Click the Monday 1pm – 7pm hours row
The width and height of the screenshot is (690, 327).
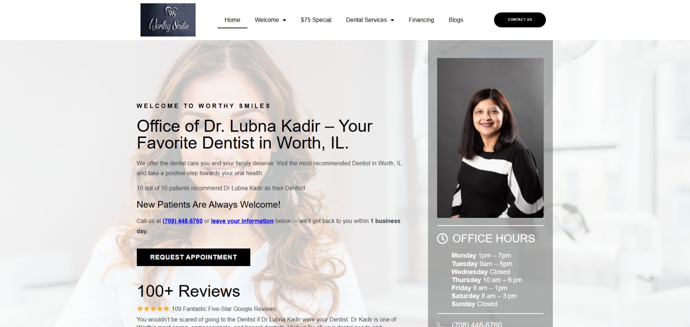click(481, 255)
